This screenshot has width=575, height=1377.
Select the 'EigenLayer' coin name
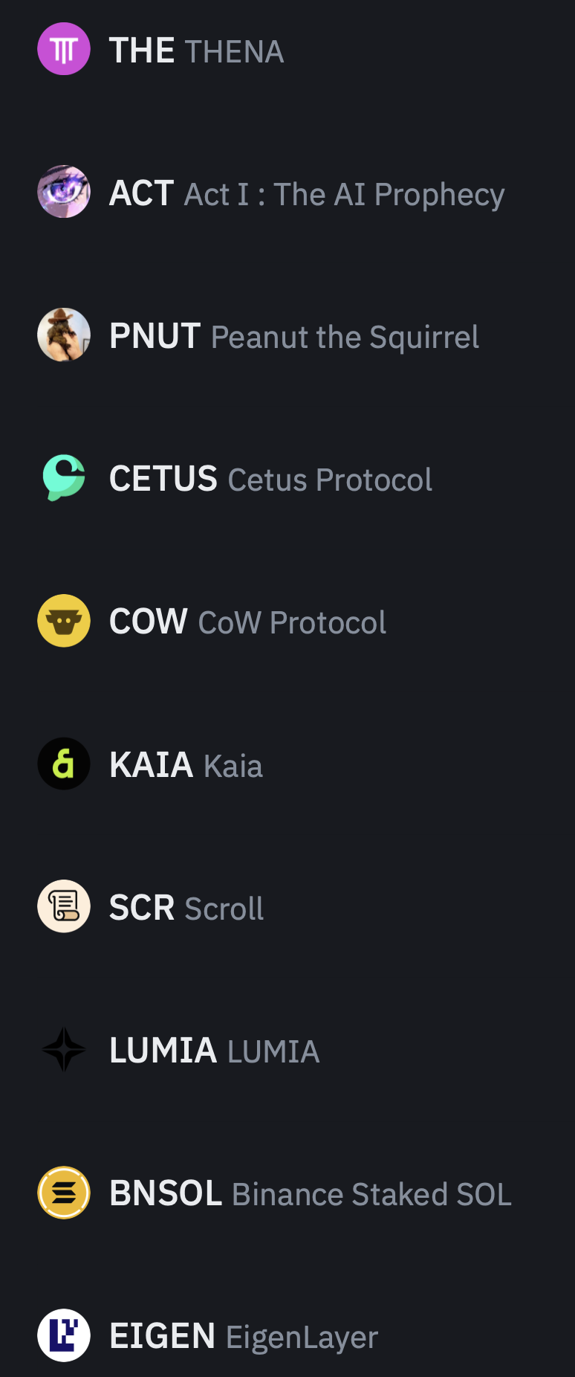point(302,1338)
